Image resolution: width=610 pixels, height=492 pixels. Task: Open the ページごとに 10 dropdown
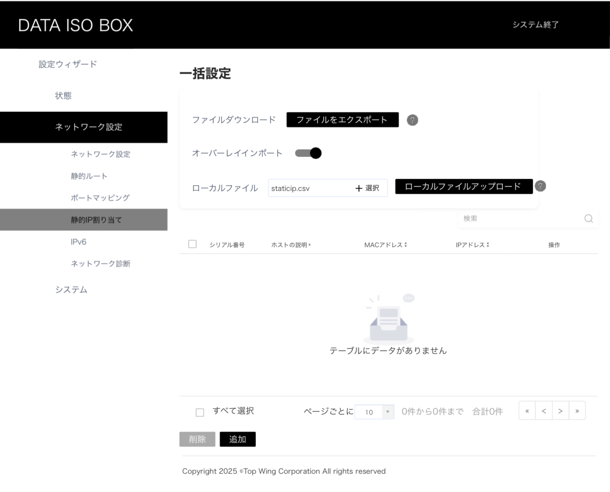(374, 412)
